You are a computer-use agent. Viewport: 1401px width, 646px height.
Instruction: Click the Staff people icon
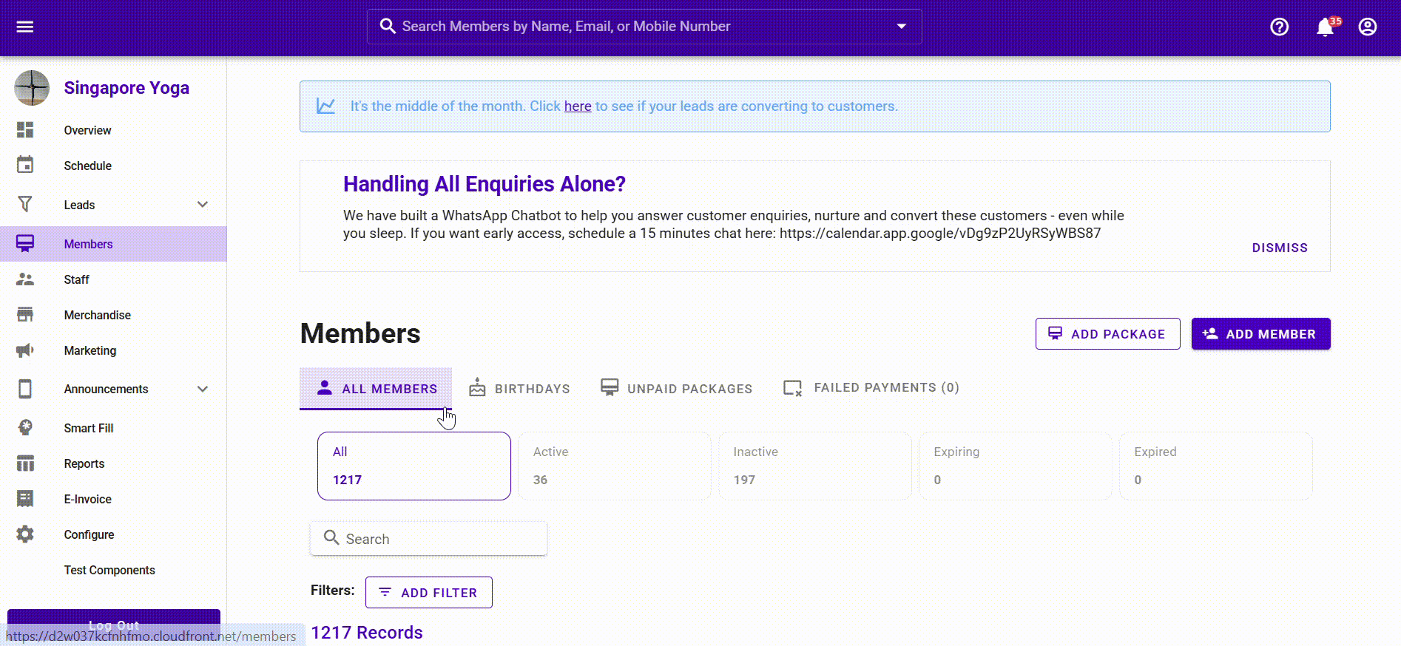(25, 279)
